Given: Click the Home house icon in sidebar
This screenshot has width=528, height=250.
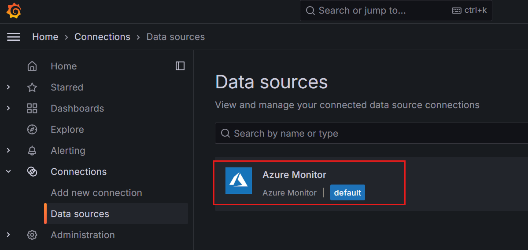Looking at the screenshot, I should pos(32,66).
